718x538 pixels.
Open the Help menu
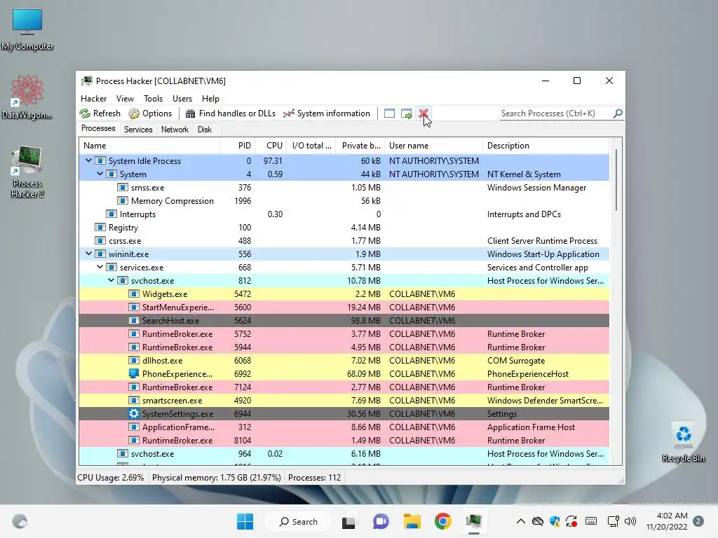coord(210,98)
